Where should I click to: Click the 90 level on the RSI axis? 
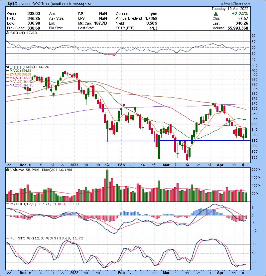254,36
